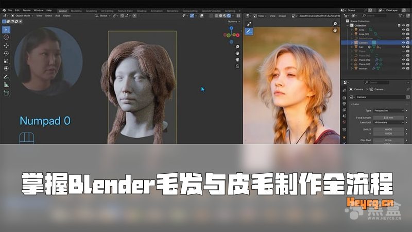This screenshot has width=412, height=232.
Task: Expand Plane.003 in outliner
Action: pyautogui.click(x=352, y=64)
